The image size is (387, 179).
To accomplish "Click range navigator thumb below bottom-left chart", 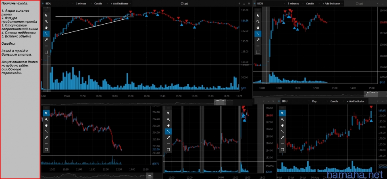I will [x=150, y=176].
